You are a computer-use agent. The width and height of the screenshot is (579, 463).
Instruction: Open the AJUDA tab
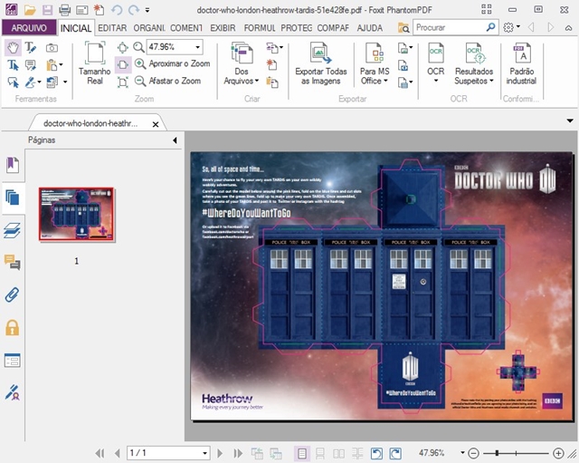370,28
